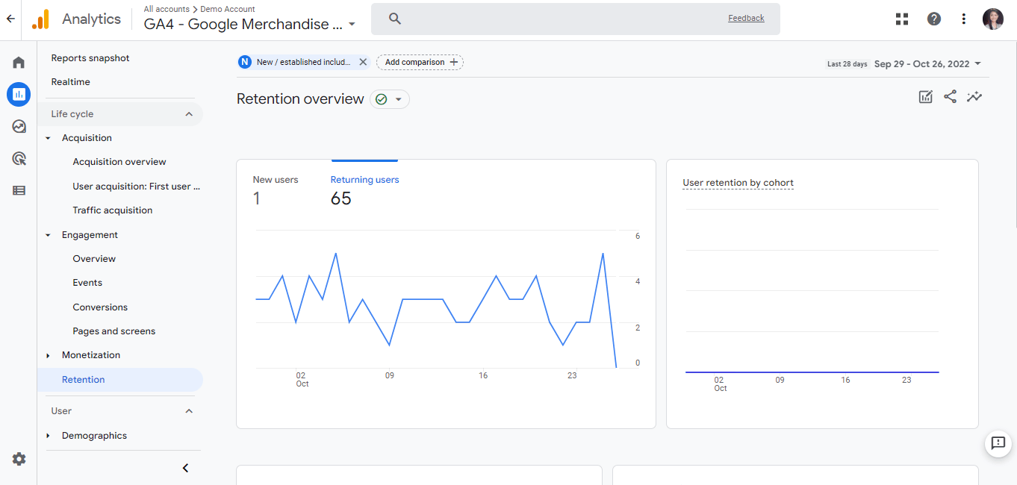The image size is (1017, 485).
Task: Select Retention in the sidebar
Action: coord(83,379)
